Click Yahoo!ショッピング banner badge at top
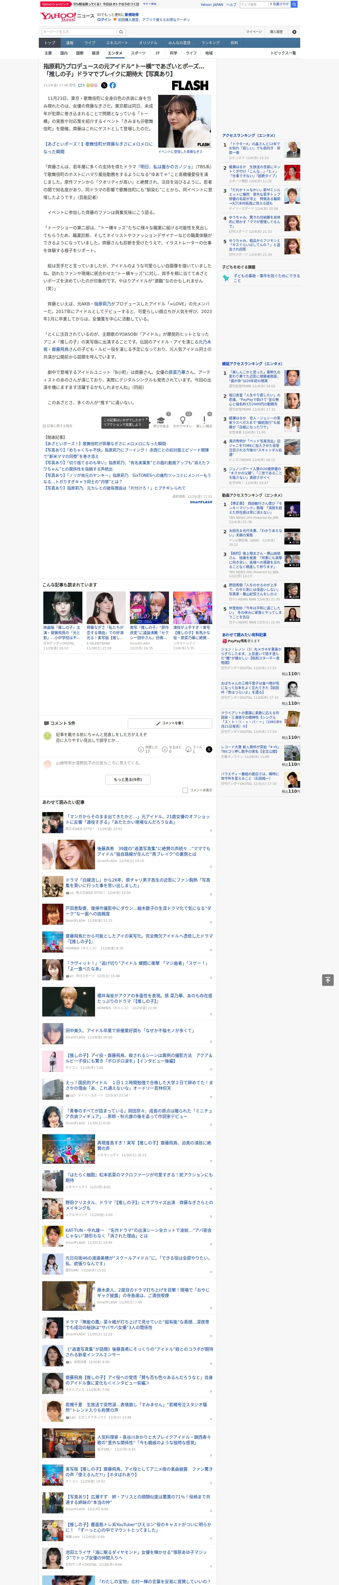 55,4
